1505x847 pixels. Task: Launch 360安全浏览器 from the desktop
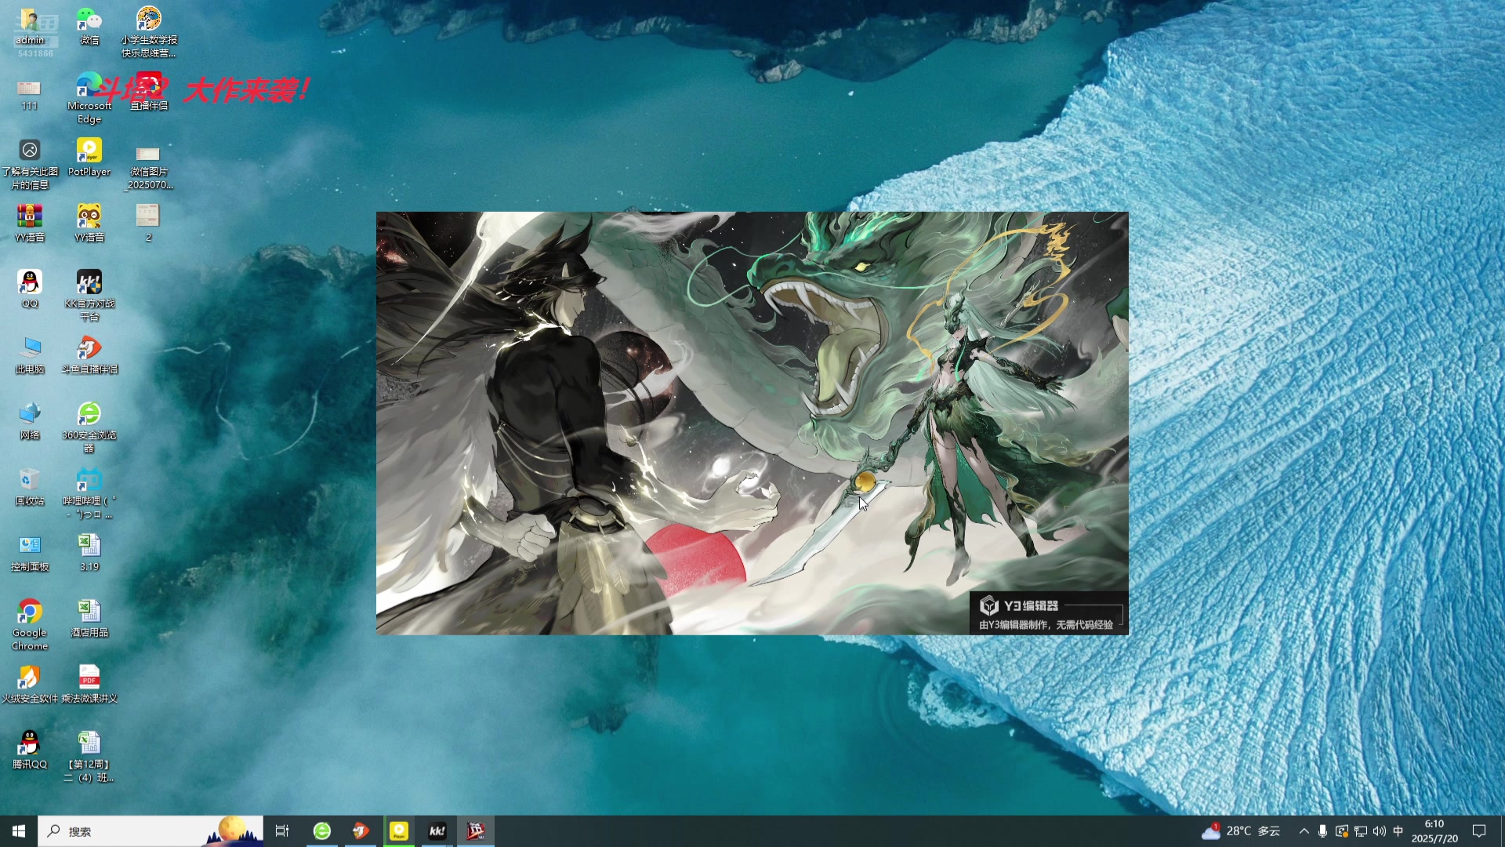(x=89, y=428)
